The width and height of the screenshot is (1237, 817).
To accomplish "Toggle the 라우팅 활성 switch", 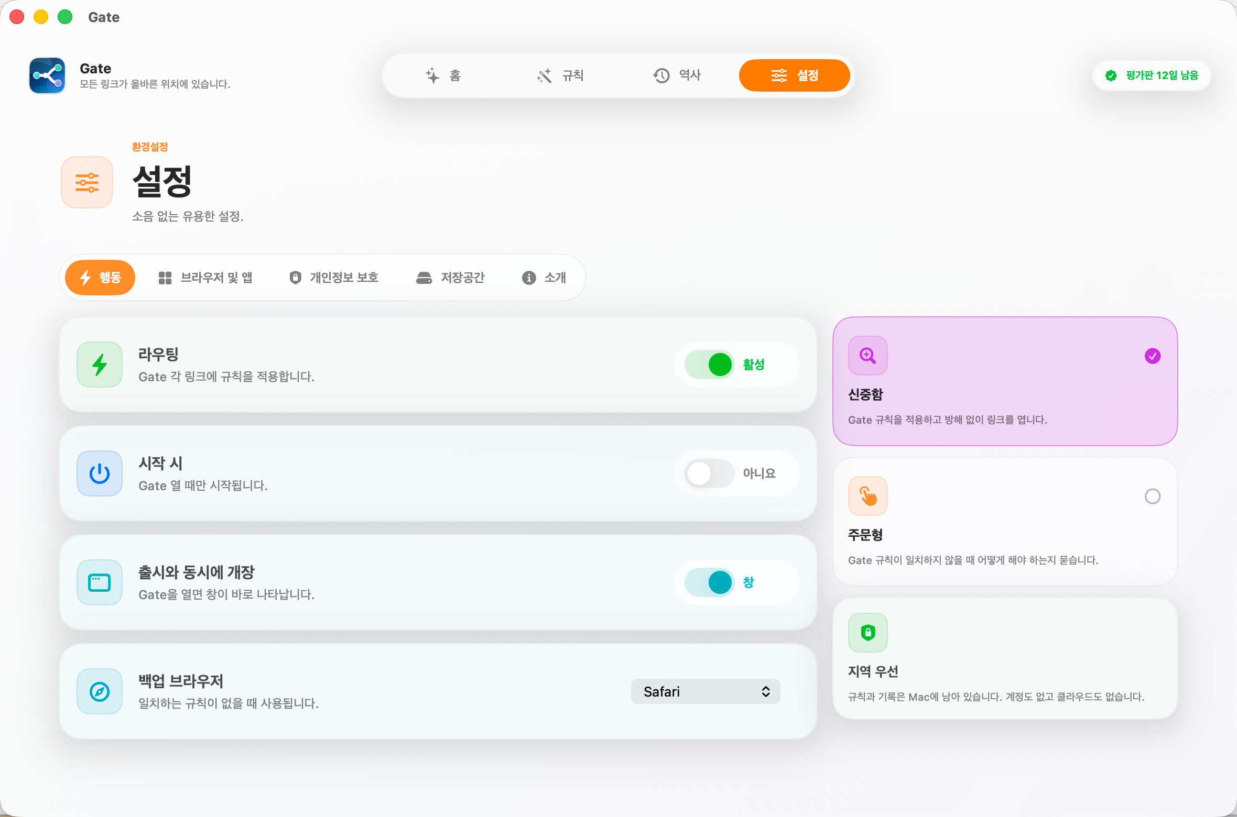I will click(710, 365).
